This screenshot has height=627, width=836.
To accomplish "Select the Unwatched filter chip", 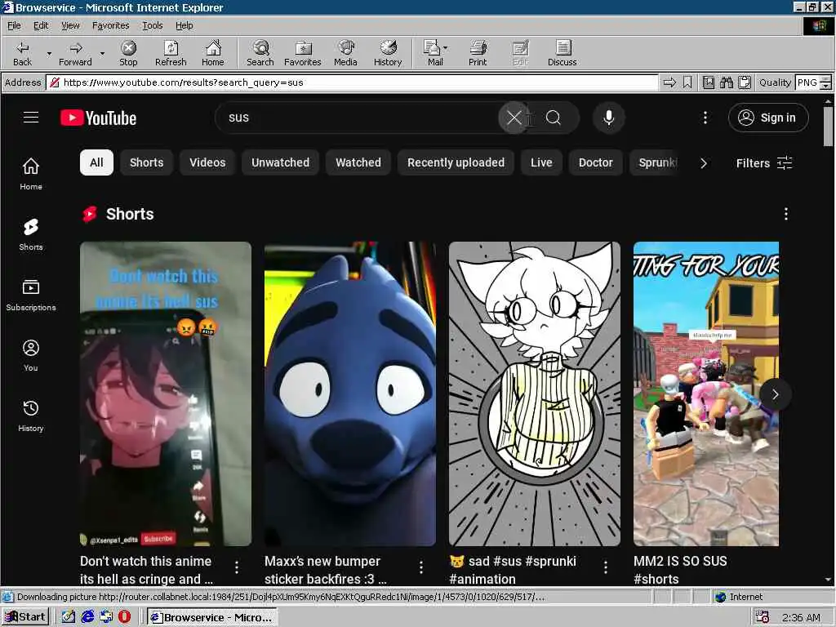I will pos(281,162).
